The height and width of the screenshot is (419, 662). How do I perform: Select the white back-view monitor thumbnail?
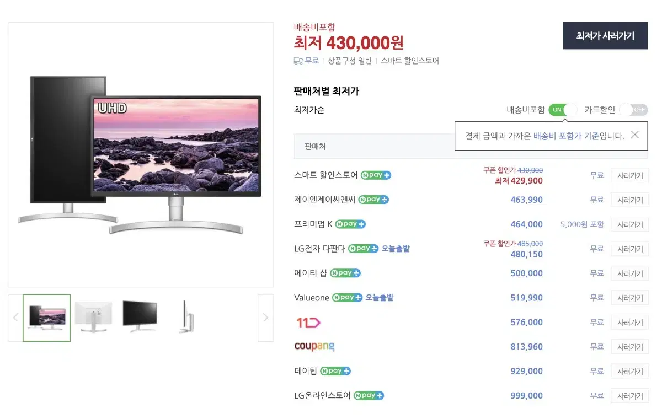coord(94,317)
